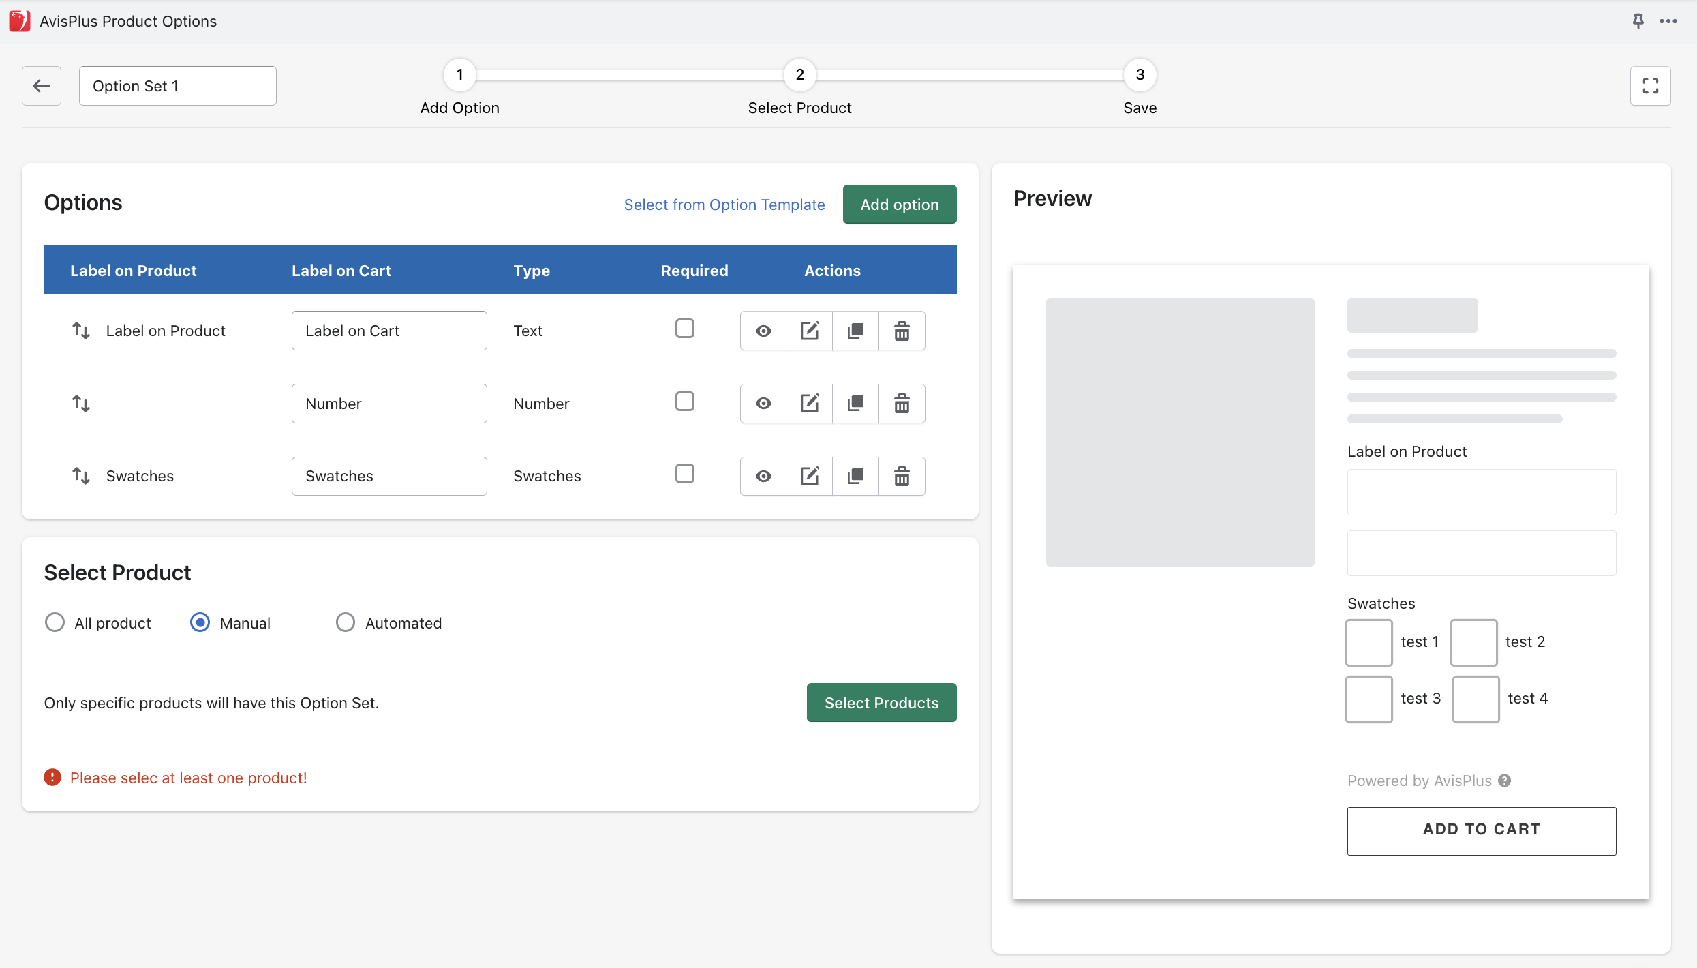The width and height of the screenshot is (1697, 968).
Task: Reorder the Swatches row with its sort arrows
Action: pos(81,476)
